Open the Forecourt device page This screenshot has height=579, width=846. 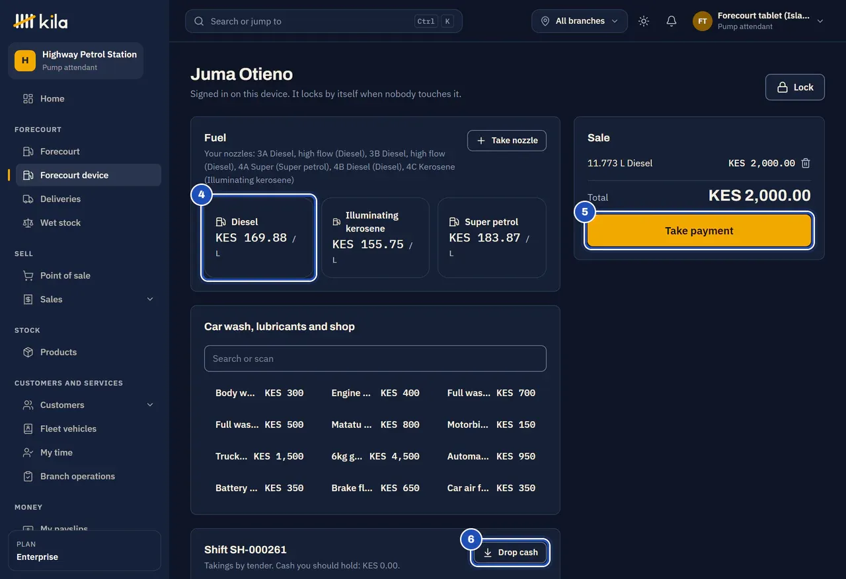89,175
